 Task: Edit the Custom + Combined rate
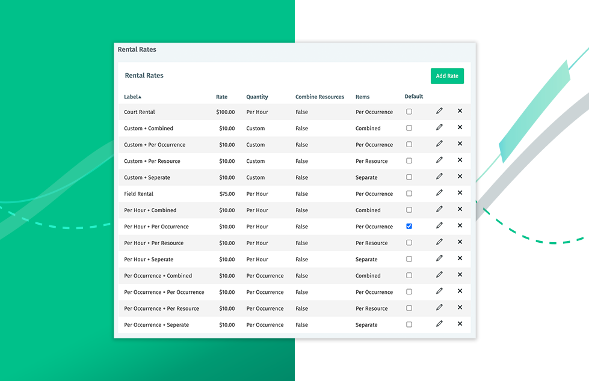[439, 127]
